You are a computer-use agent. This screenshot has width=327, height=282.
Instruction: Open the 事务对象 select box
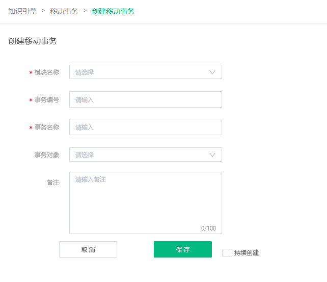(146, 155)
